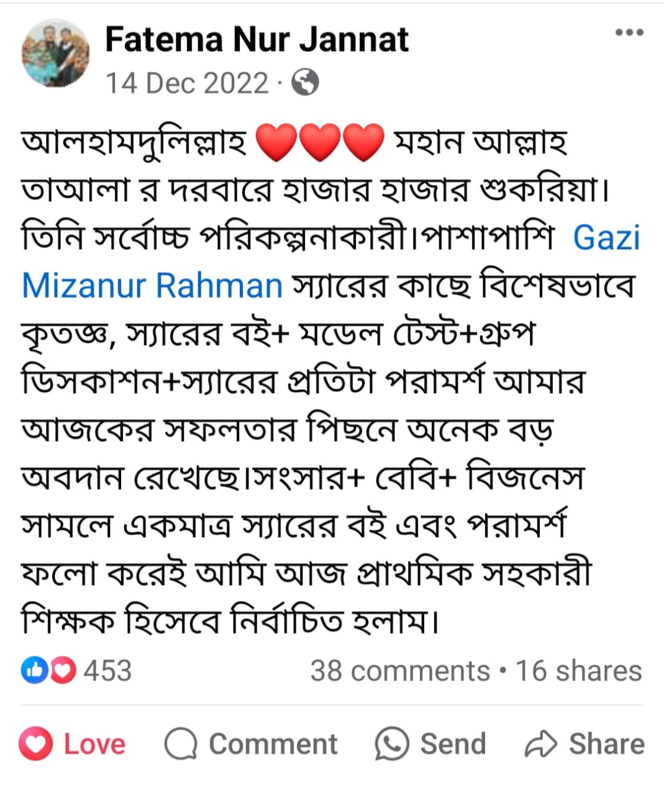This screenshot has width=664, height=795.
Task: Open the three-dot post options menu
Action: (629, 33)
